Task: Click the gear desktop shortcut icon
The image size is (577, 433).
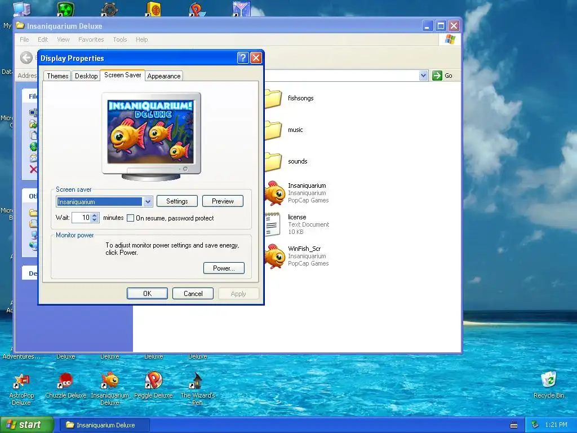Action: pyautogui.click(x=109, y=9)
